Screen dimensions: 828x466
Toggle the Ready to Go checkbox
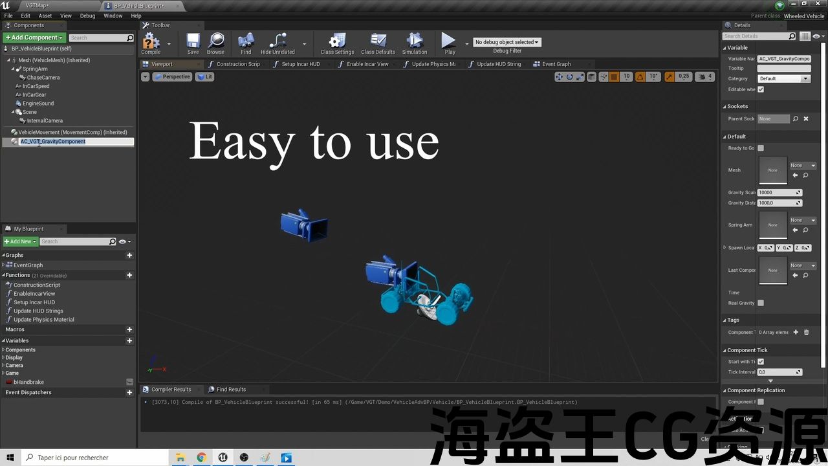pos(761,148)
